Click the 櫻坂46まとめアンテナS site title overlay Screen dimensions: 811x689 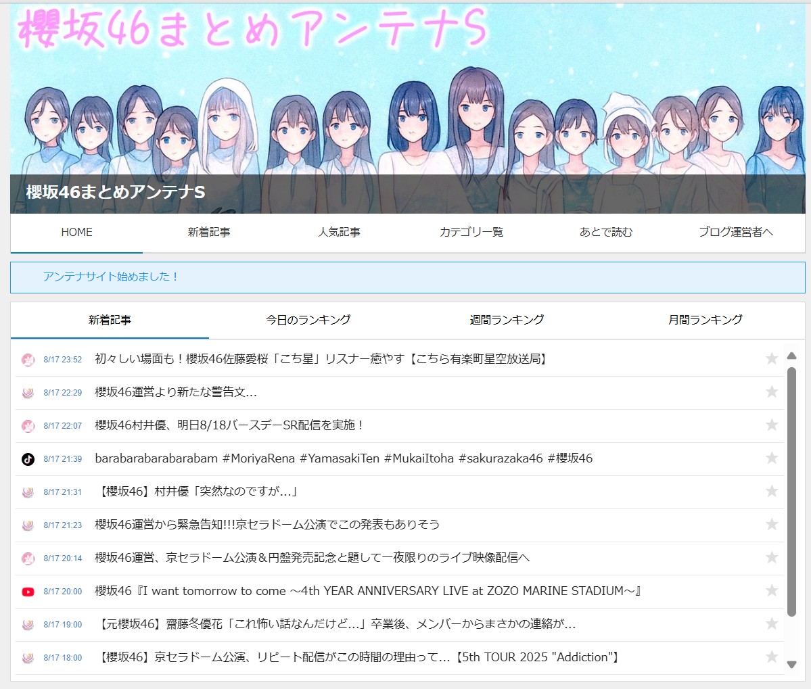[x=116, y=192]
